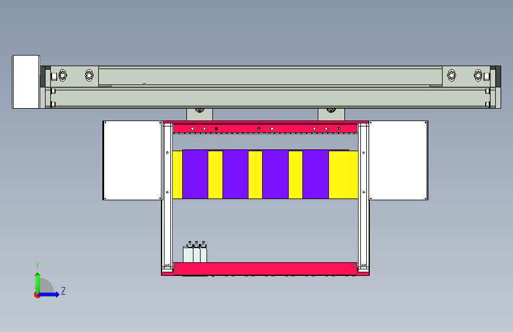The height and width of the screenshot is (332, 513).
Task: Select the rightmost purple block
Action: (x=315, y=174)
